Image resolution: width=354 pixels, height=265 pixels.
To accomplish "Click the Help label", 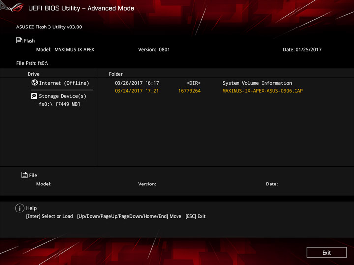I will click(31, 208).
